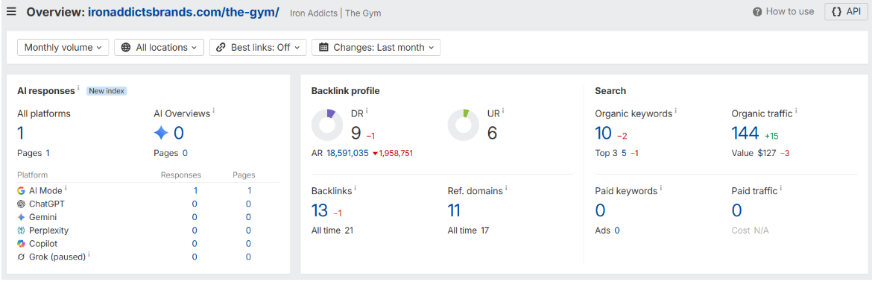Click the info icon beside DR
Image resolution: width=872 pixels, height=282 pixels.
367,111
